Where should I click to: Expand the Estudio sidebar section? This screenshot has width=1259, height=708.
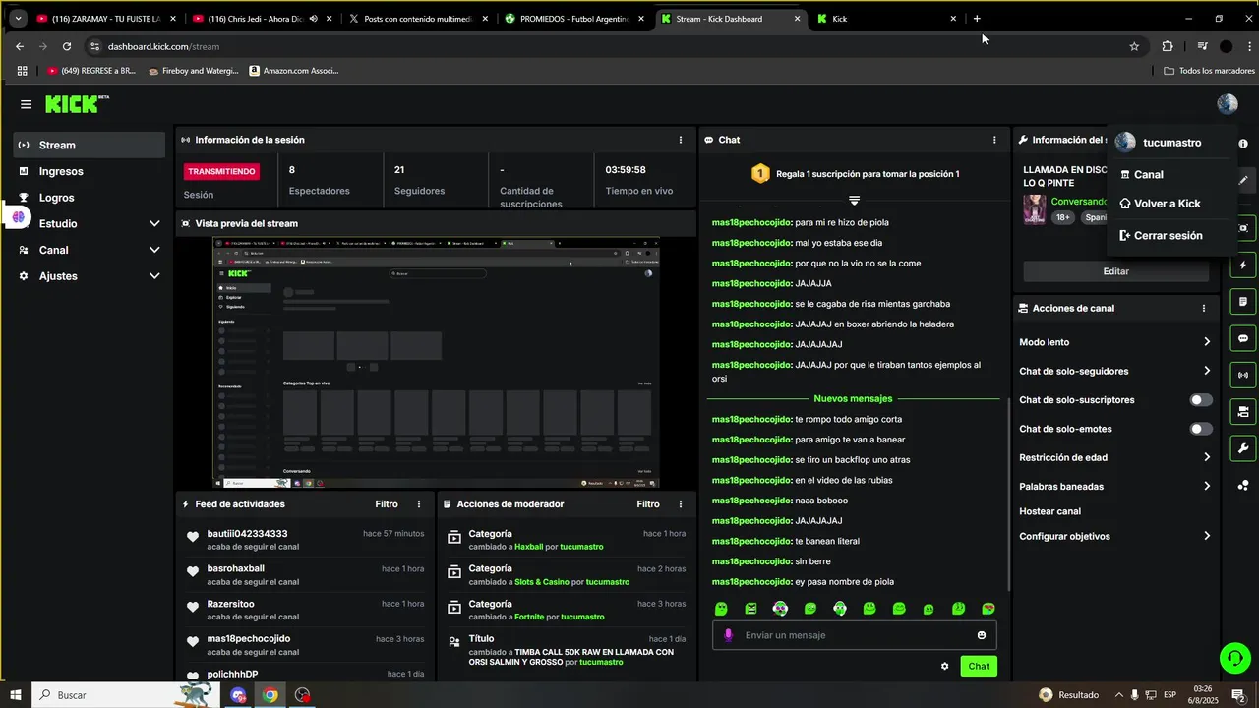(x=90, y=223)
